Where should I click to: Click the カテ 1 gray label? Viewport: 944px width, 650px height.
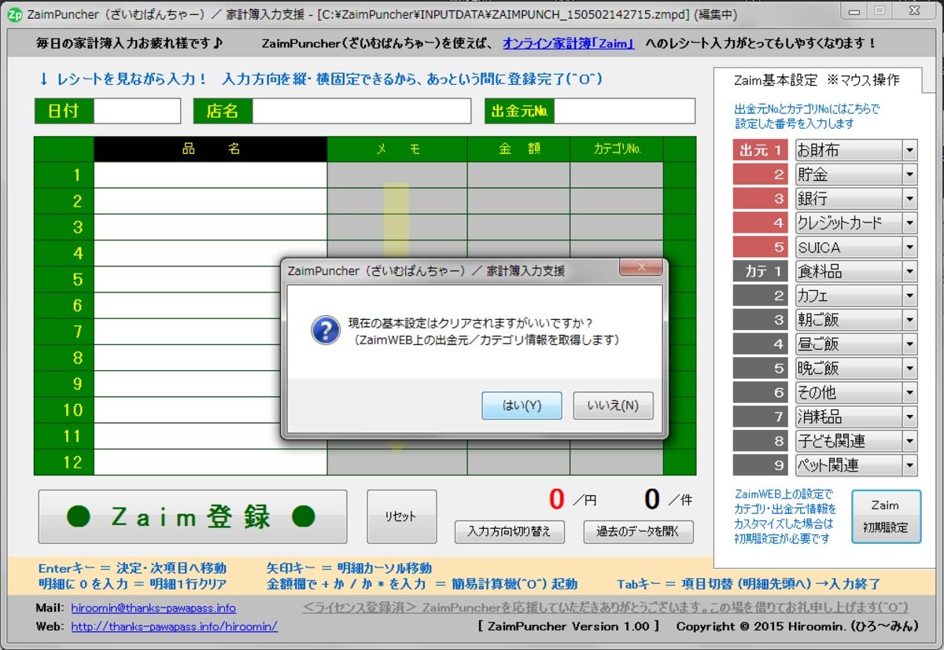tap(759, 271)
